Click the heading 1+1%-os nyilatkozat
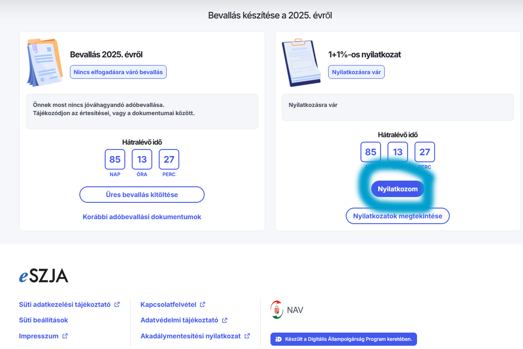 pyautogui.click(x=364, y=55)
